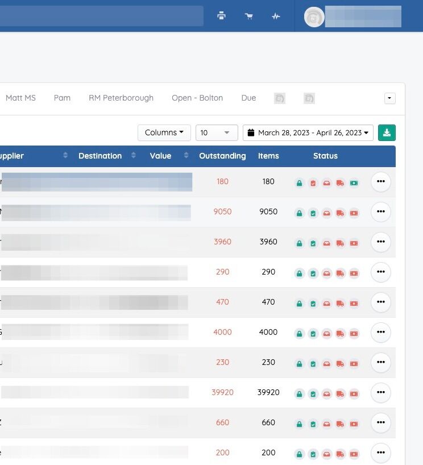Open the March 28 - April 26 date range
423x465 pixels.
tap(308, 132)
